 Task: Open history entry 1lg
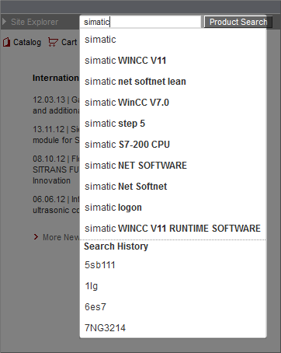173,286
